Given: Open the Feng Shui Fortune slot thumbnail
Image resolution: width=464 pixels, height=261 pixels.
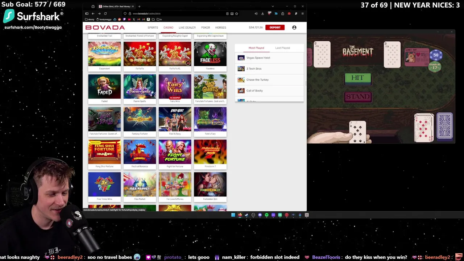Looking at the screenshot, I should point(104,152).
